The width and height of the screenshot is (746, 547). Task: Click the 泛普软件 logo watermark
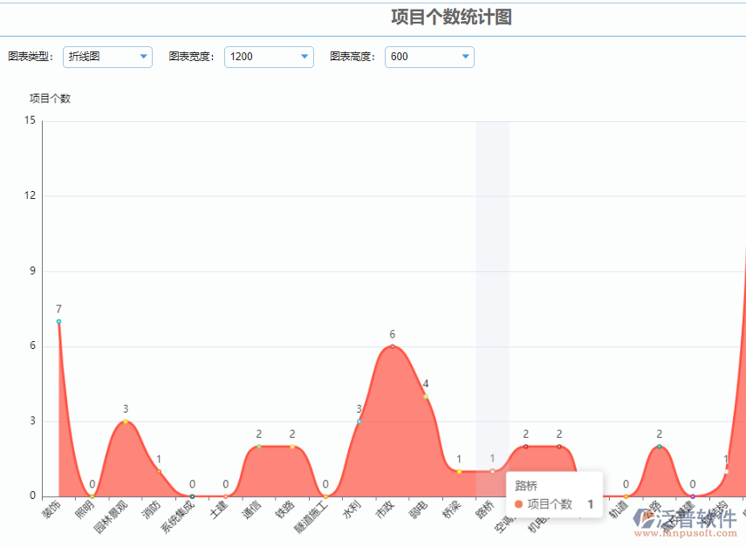coord(686,520)
